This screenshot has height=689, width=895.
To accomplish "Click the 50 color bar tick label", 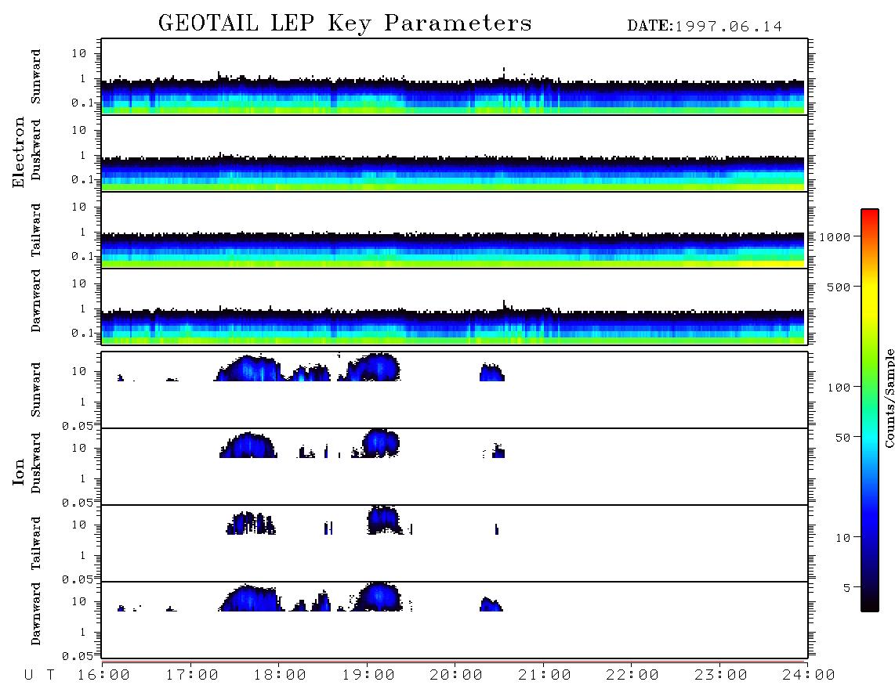I will (842, 438).
